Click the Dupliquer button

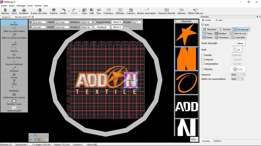pyautogui.click(x=102, y=27)
